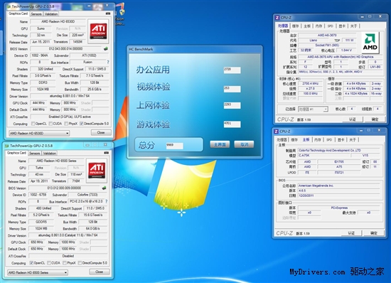Screen dimensions: 391x283
Task: Click the title bar icon of the lower GPU-Z window
Action: click(7, 146)
